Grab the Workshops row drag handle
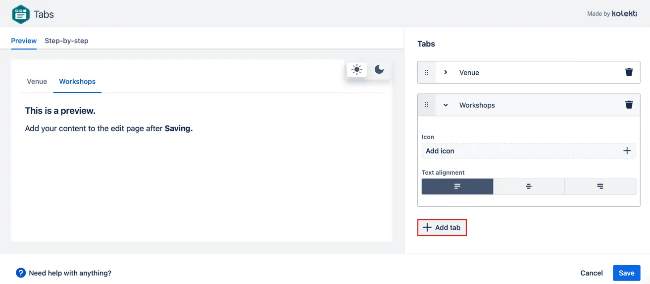Viewport: 650px width, 284px height. coord(427,105)
